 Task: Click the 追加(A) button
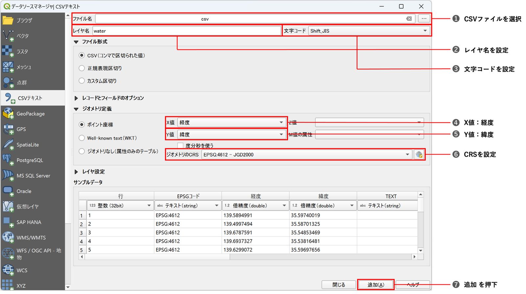click(x=376, y=284)
